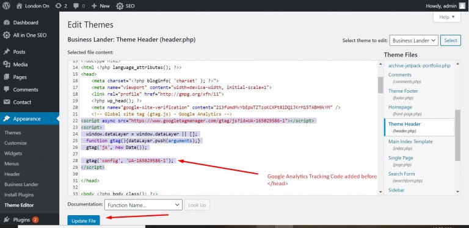This screenshot has height=228, width=469.
Task: Open Main Index Template (index.php) file
Action: tap(410, 144)
